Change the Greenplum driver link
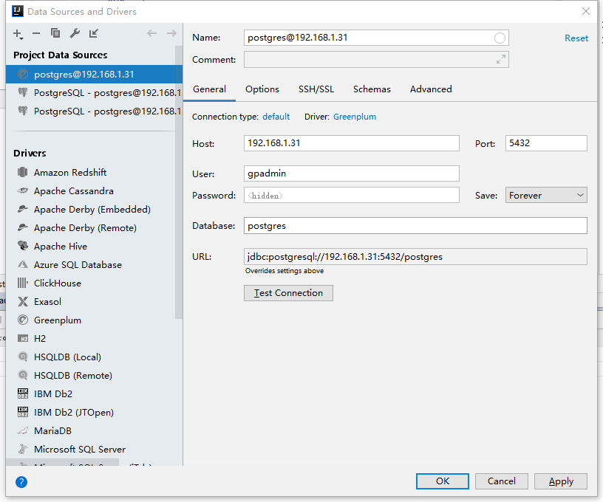The height and width of the screenshot is (502, 603). pyautogui.click(x=355, y=117)
